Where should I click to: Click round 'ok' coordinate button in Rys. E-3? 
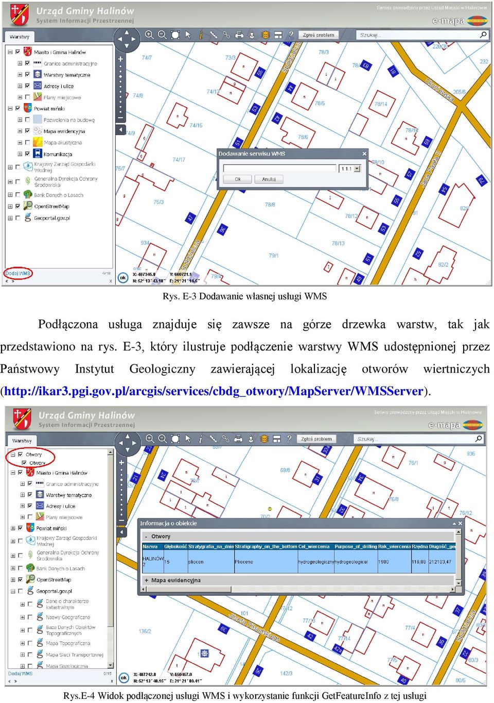[x=122, y=277]
